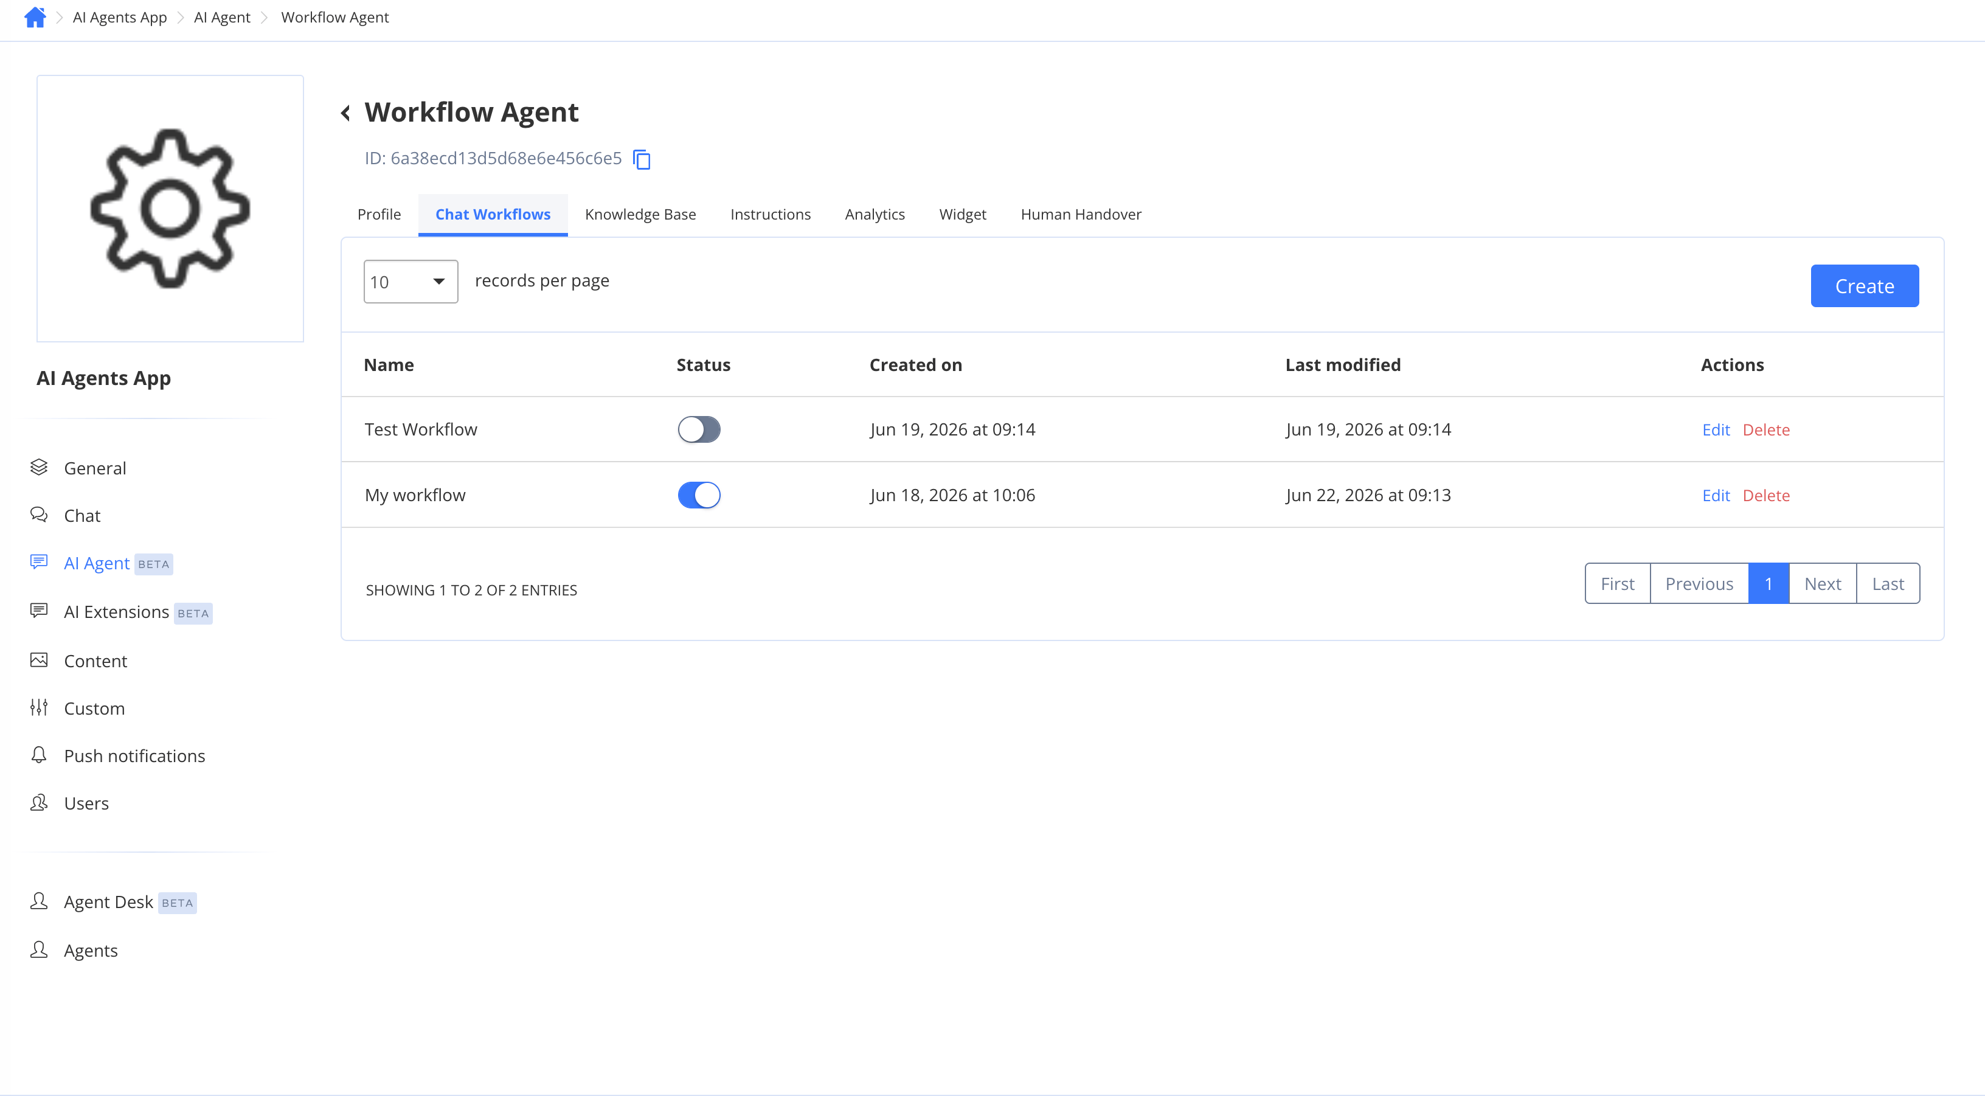Open Custom in the sidebar menu
The height and width of the screenshot is (1096, 1985).
click(x=94, y=709)
